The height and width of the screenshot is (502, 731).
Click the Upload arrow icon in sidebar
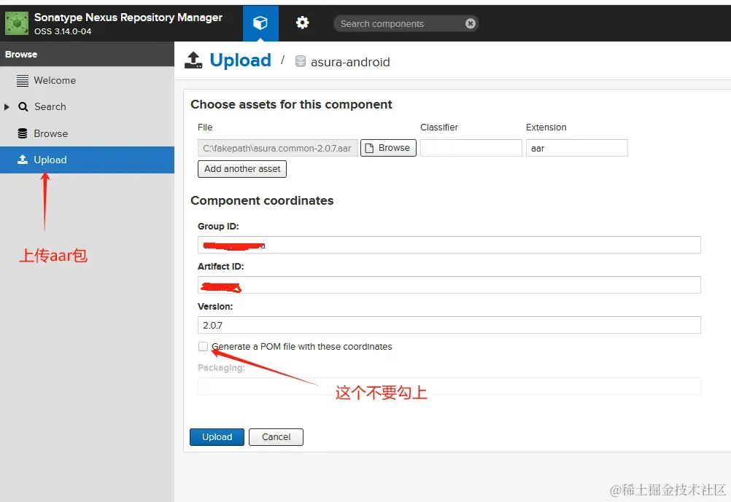[23, 160]
